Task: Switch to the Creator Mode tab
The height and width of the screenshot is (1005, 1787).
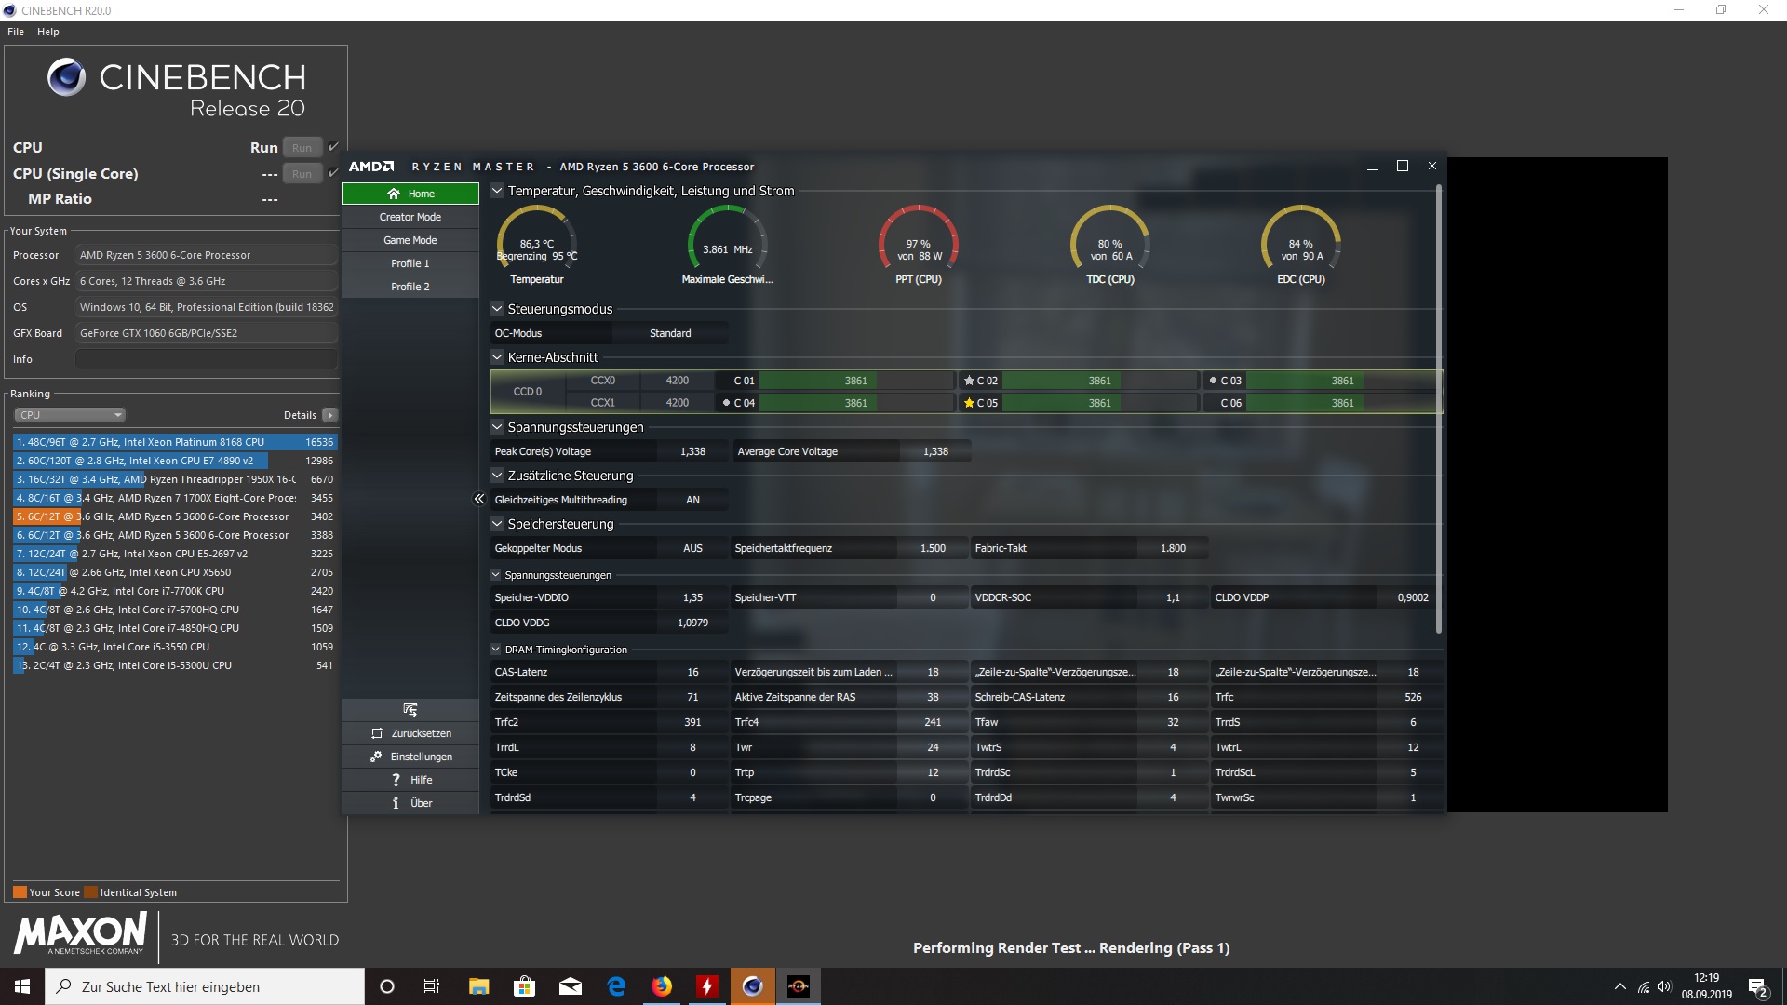Action: (410, 217)
